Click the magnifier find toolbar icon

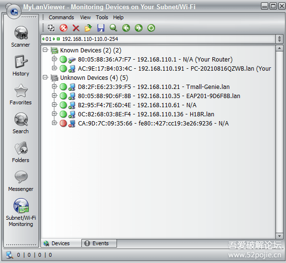point(113,28)
